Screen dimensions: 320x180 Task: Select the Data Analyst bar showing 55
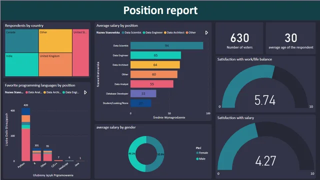[152, 84]
